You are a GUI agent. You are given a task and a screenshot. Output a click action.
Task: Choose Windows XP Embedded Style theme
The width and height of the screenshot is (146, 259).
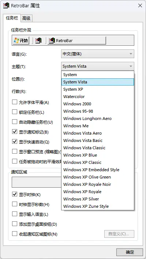click(98, 170)
